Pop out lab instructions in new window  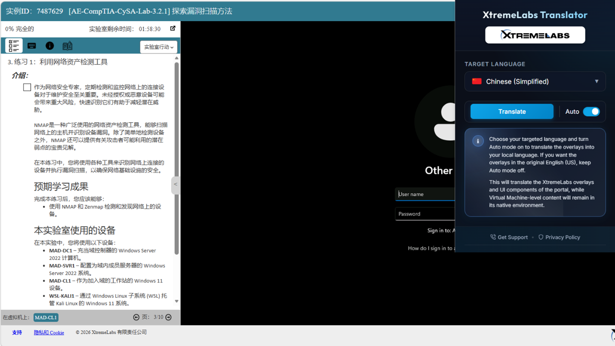pyautogui.click(x=173, y=28)
